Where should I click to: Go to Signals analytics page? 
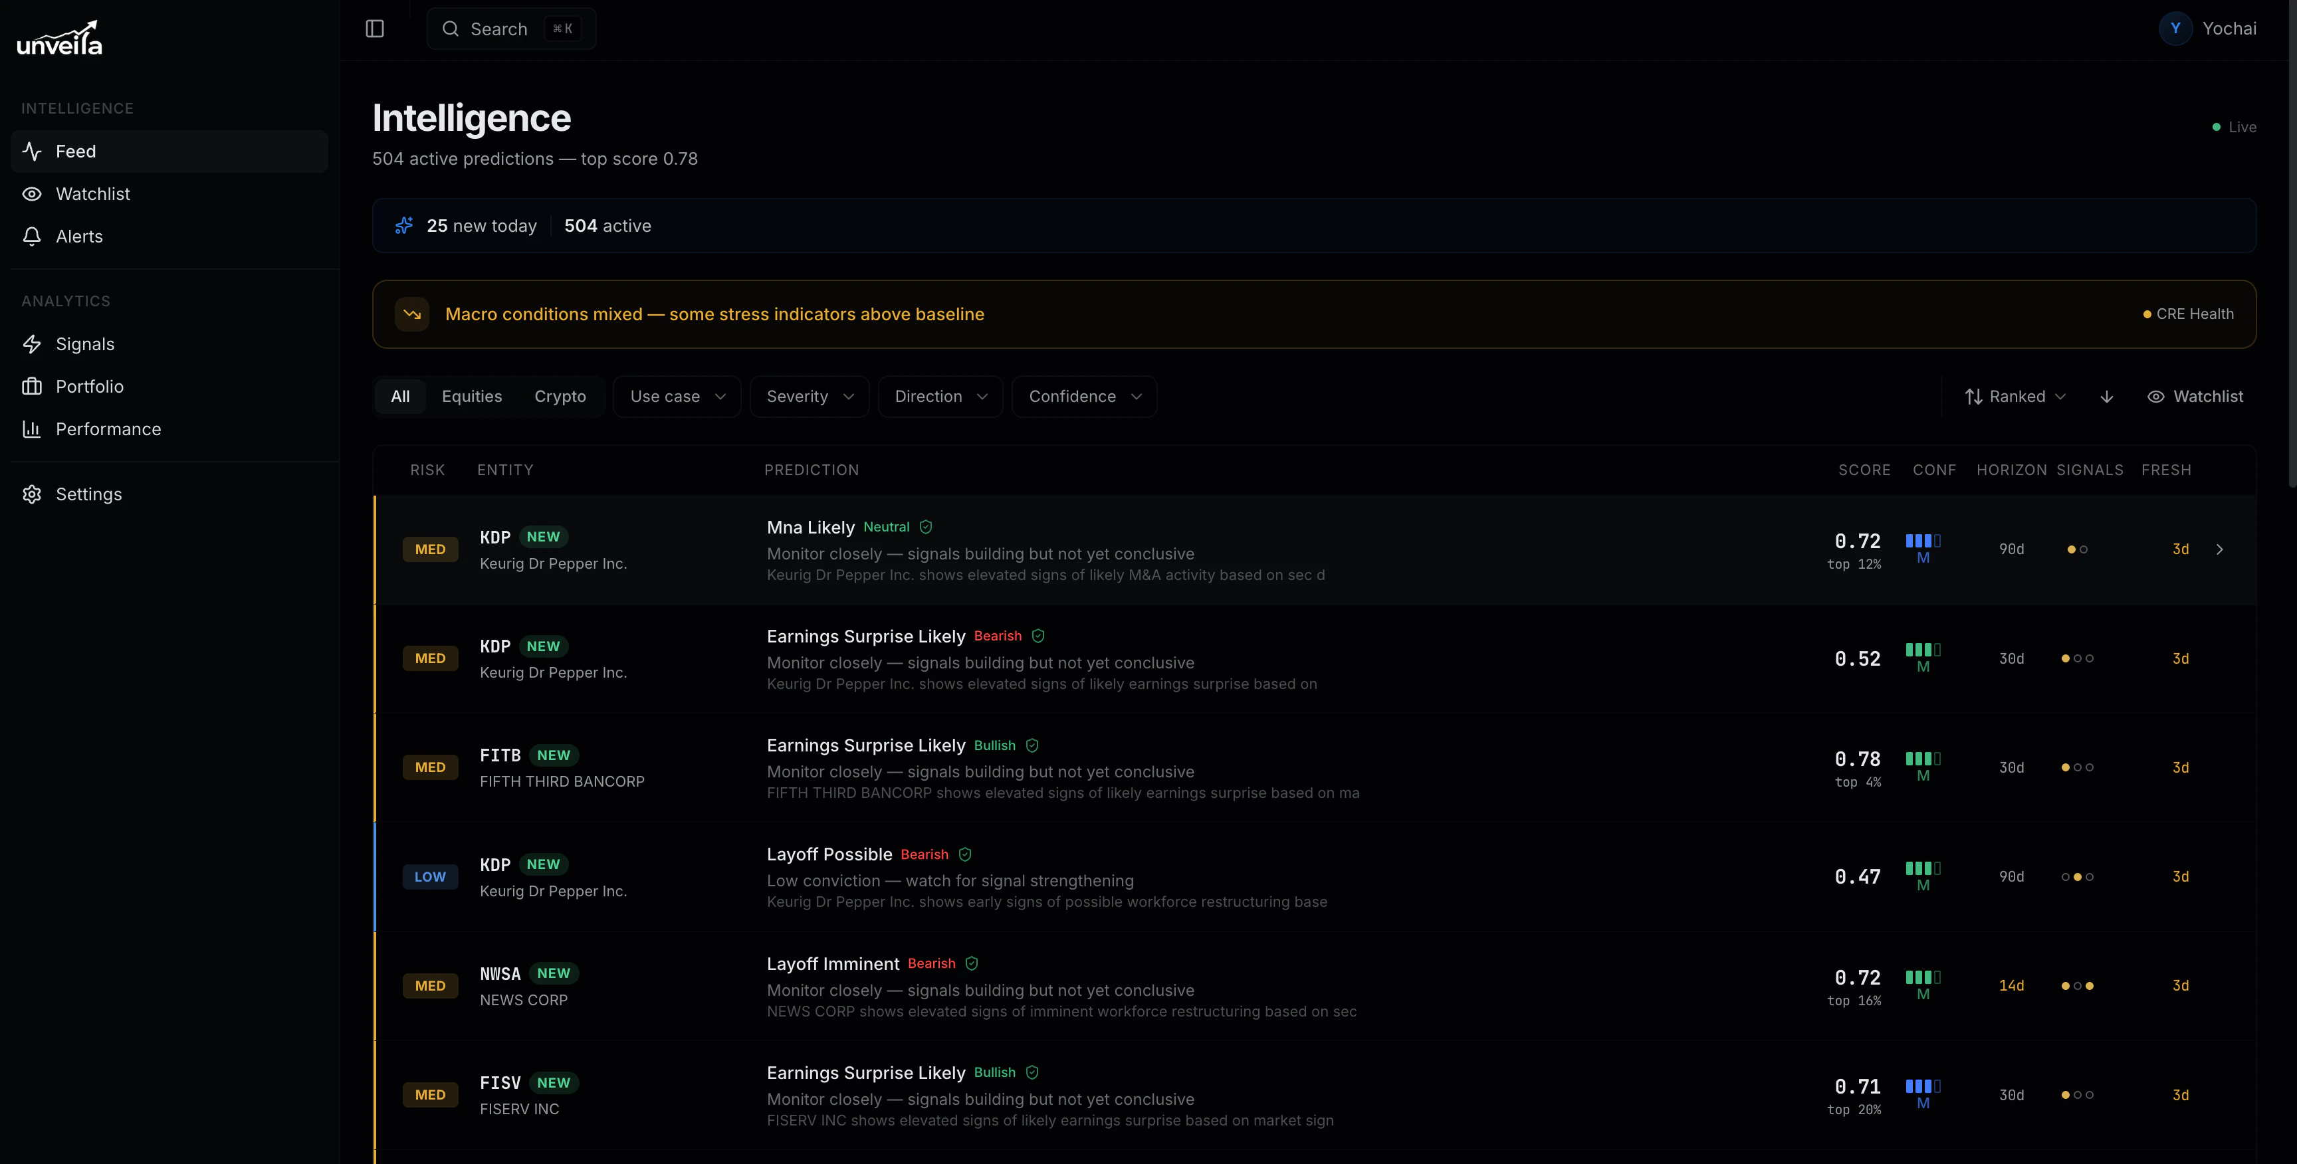[84, 344]
